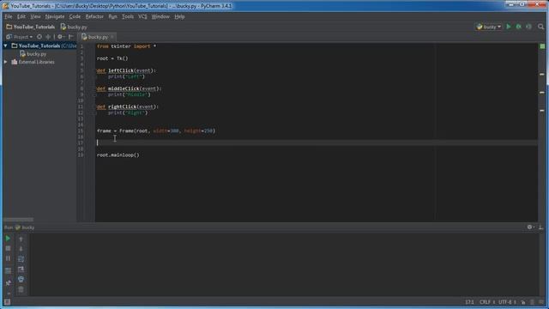Open the Window menu

(160, 16)
